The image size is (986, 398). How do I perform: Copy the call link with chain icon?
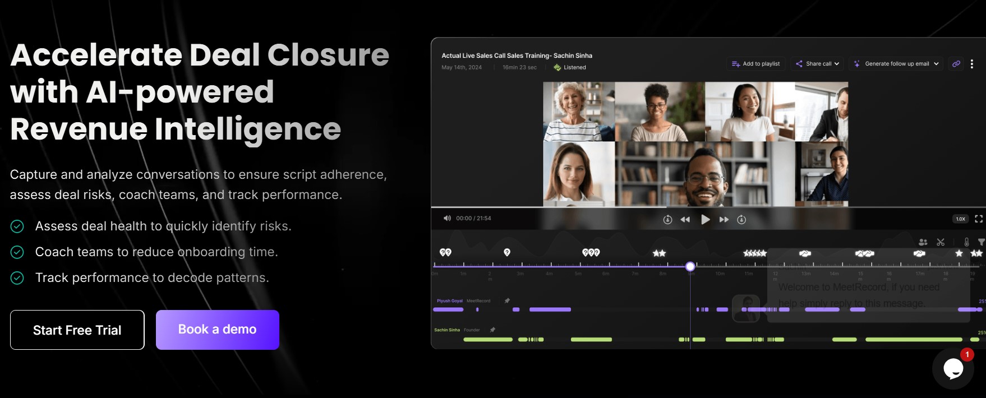coord(956,64)
